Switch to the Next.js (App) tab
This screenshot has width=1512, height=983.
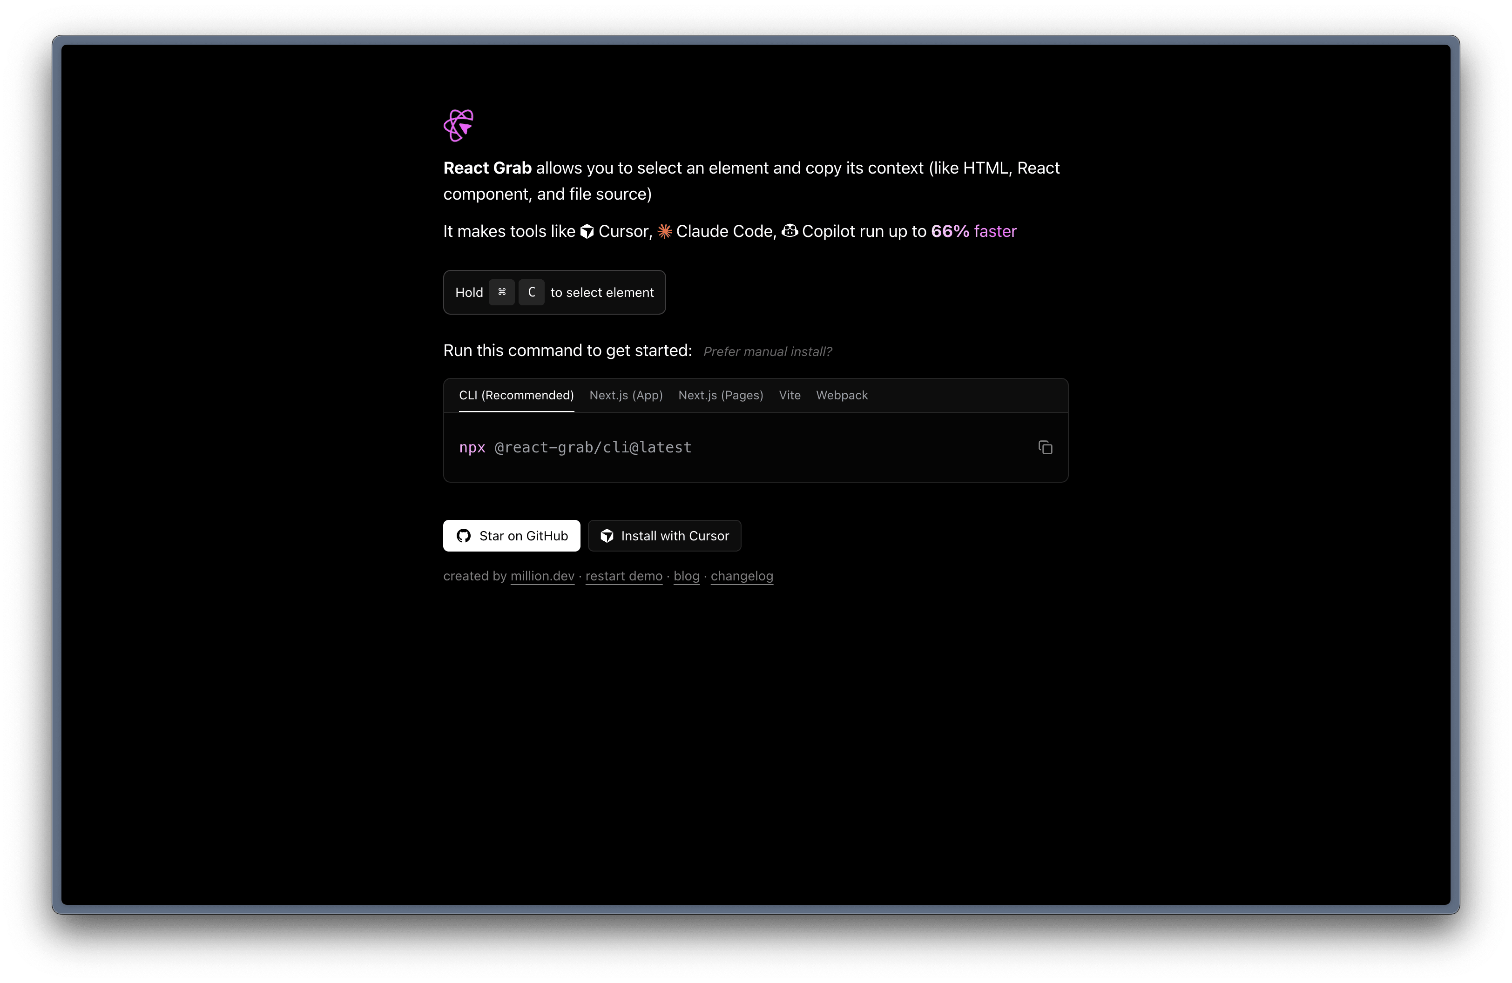(626, 395)
